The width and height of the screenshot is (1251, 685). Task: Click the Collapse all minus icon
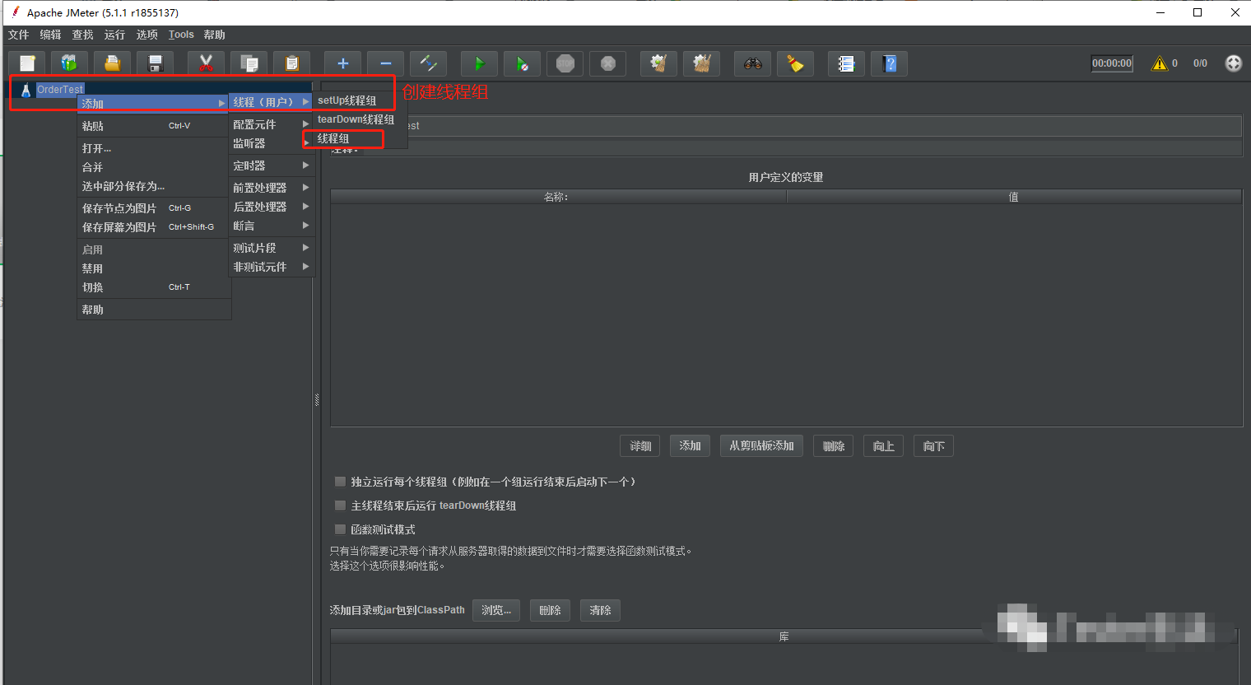pos(386,63)
